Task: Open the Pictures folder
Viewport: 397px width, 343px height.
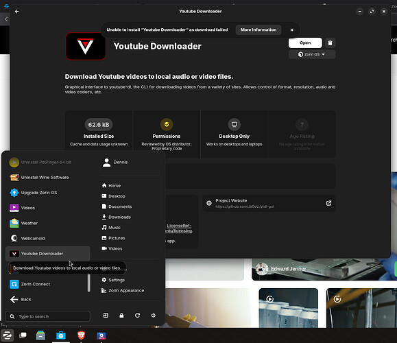Action: [130, 238]
